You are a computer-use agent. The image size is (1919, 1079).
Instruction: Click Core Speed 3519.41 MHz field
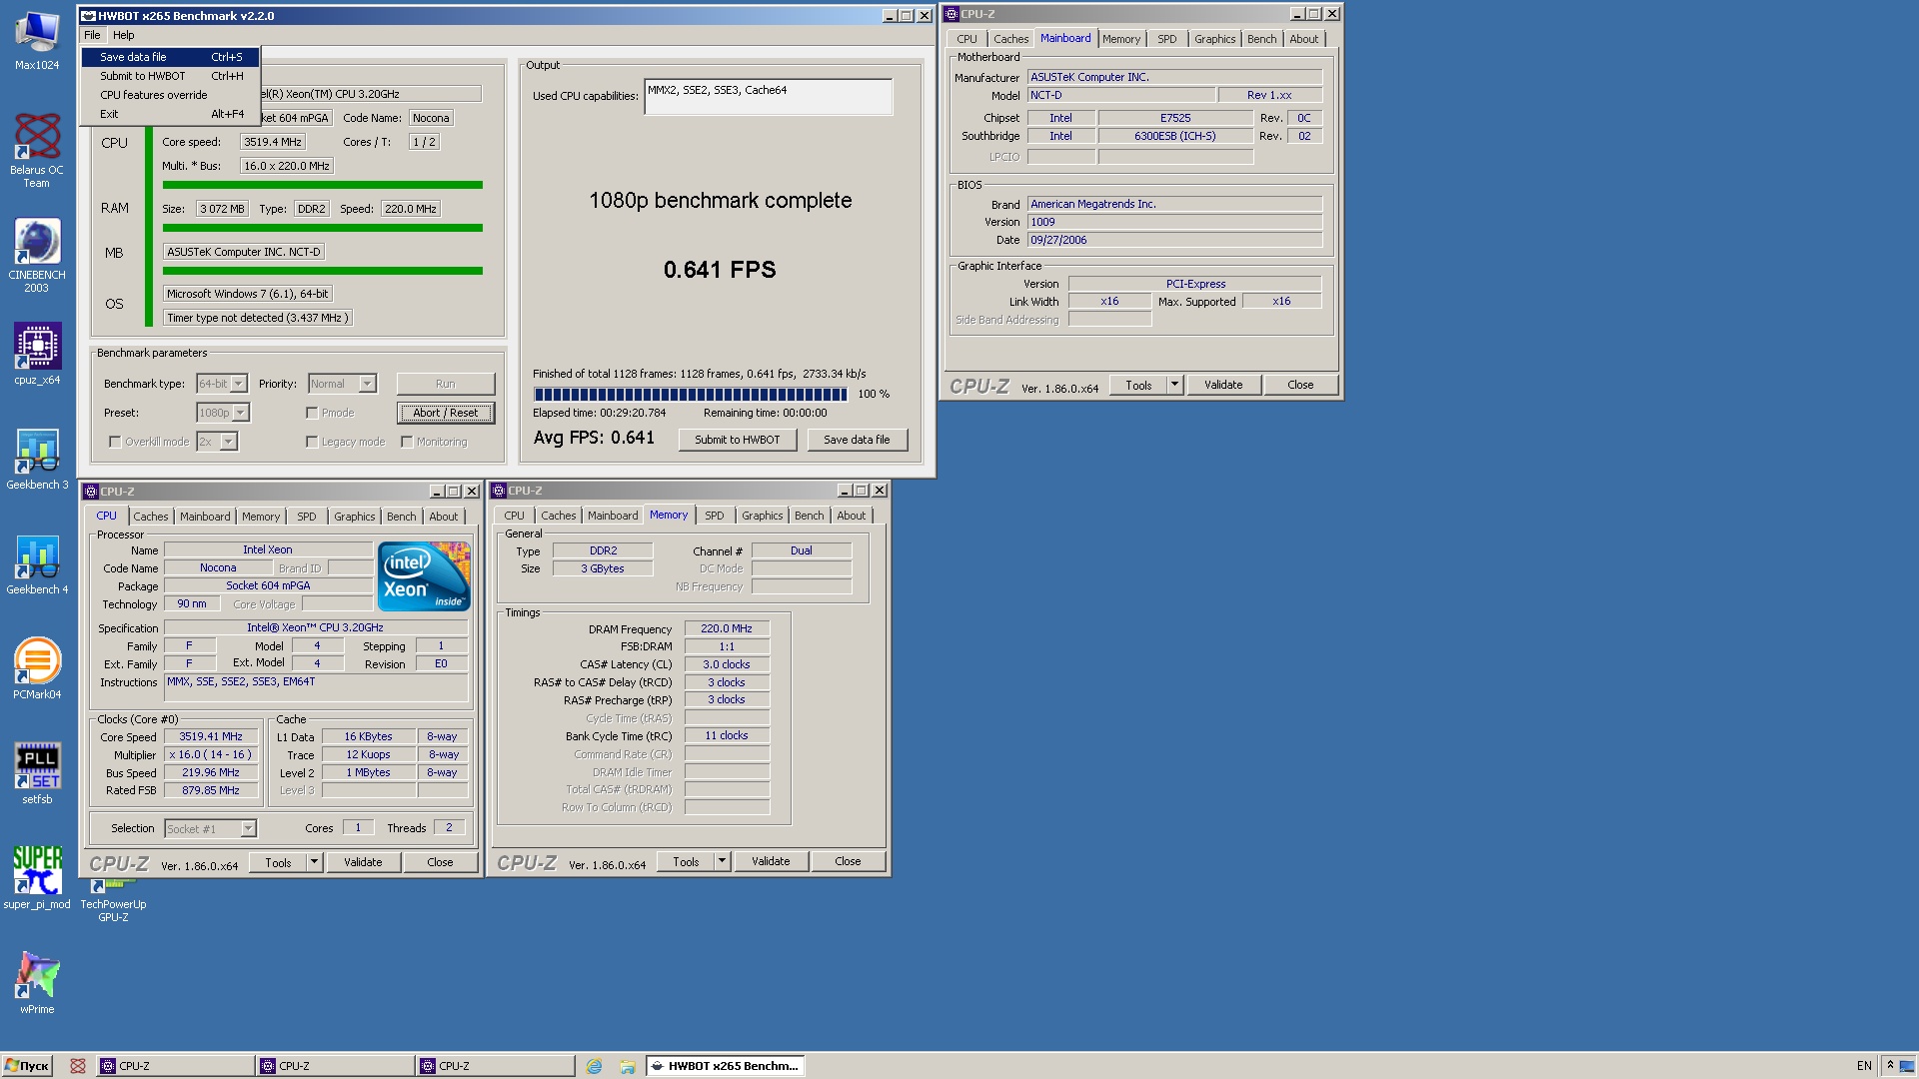tap(212, 736)
